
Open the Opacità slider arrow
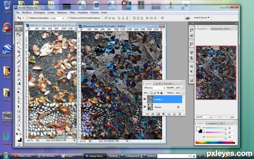click(x=183, y=88)
